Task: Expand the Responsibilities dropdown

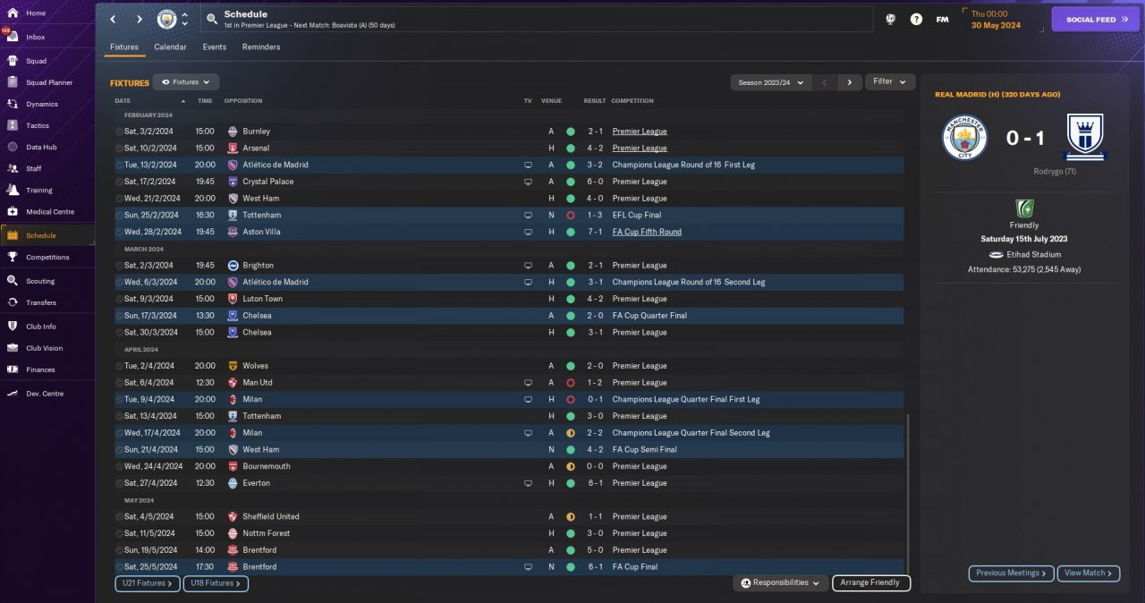Action: 780,582
